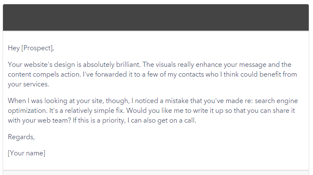Click the phrase "content compels action"
The width and height of the screenshot is (313, 175).
tap(42, 75)
